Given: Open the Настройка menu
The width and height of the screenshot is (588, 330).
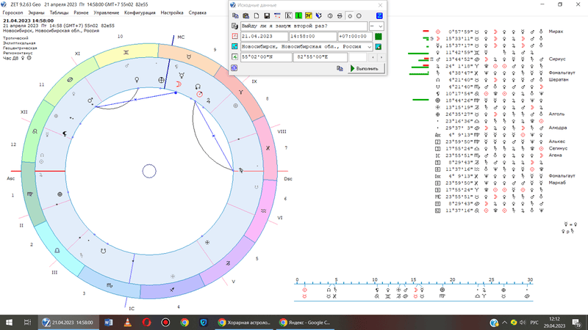Looking at the screenshot, I should (171, 12).
